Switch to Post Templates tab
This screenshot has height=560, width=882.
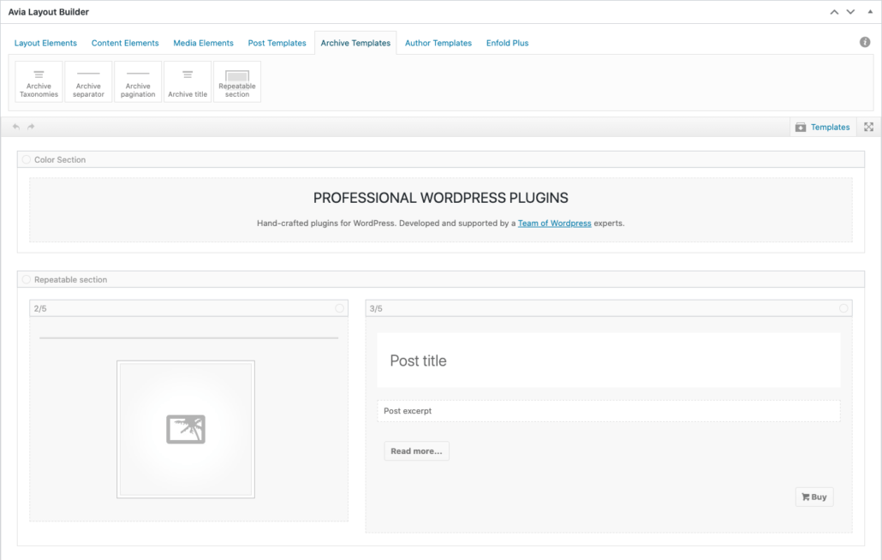coord(277,43)
